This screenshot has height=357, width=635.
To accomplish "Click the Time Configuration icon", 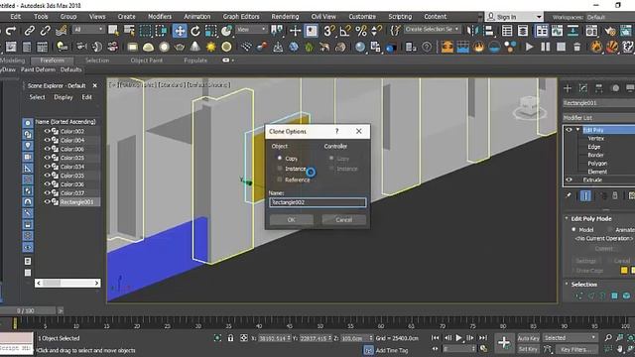I will pos(483,348).
